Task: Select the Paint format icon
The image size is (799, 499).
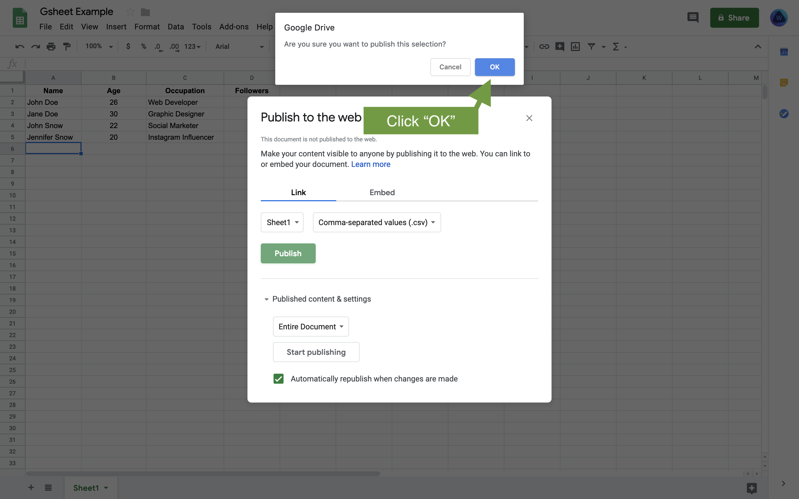Action: 67,47
